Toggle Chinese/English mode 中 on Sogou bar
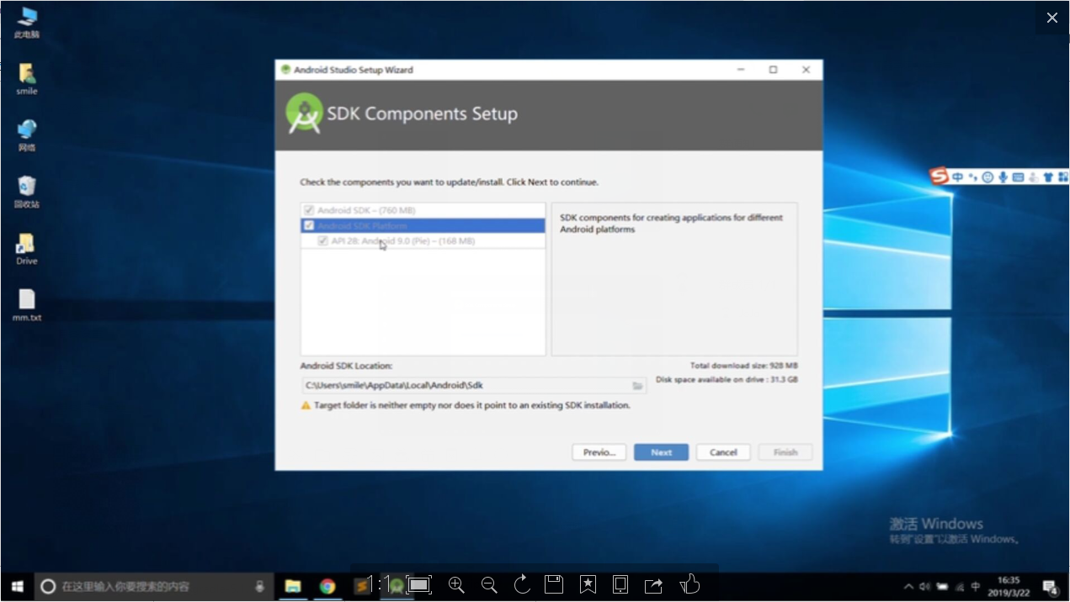Image resolution: width=1070 pixels, height=602 pixels. (x=958, y=177)
